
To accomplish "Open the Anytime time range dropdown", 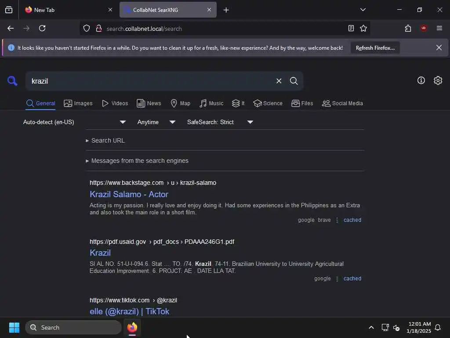I will pos(156,122).
